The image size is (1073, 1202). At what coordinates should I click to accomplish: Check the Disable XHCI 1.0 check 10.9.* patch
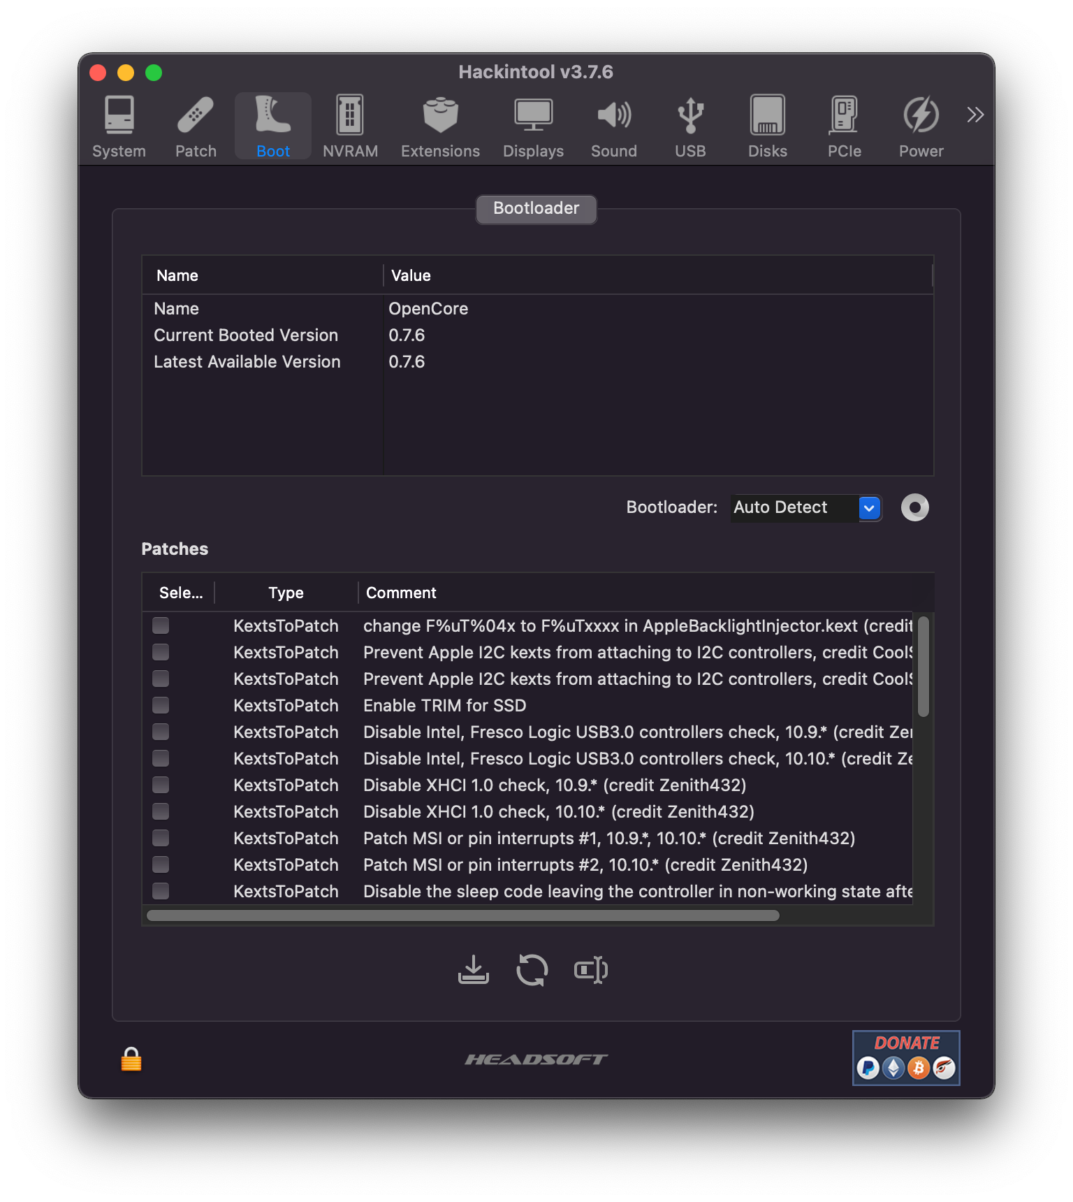[x=161, y=785]
